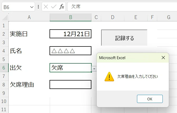Click the formula bar options dots
Image resolution: width=177 pixels, height=113 pixels.
click(x=38, y=7)
